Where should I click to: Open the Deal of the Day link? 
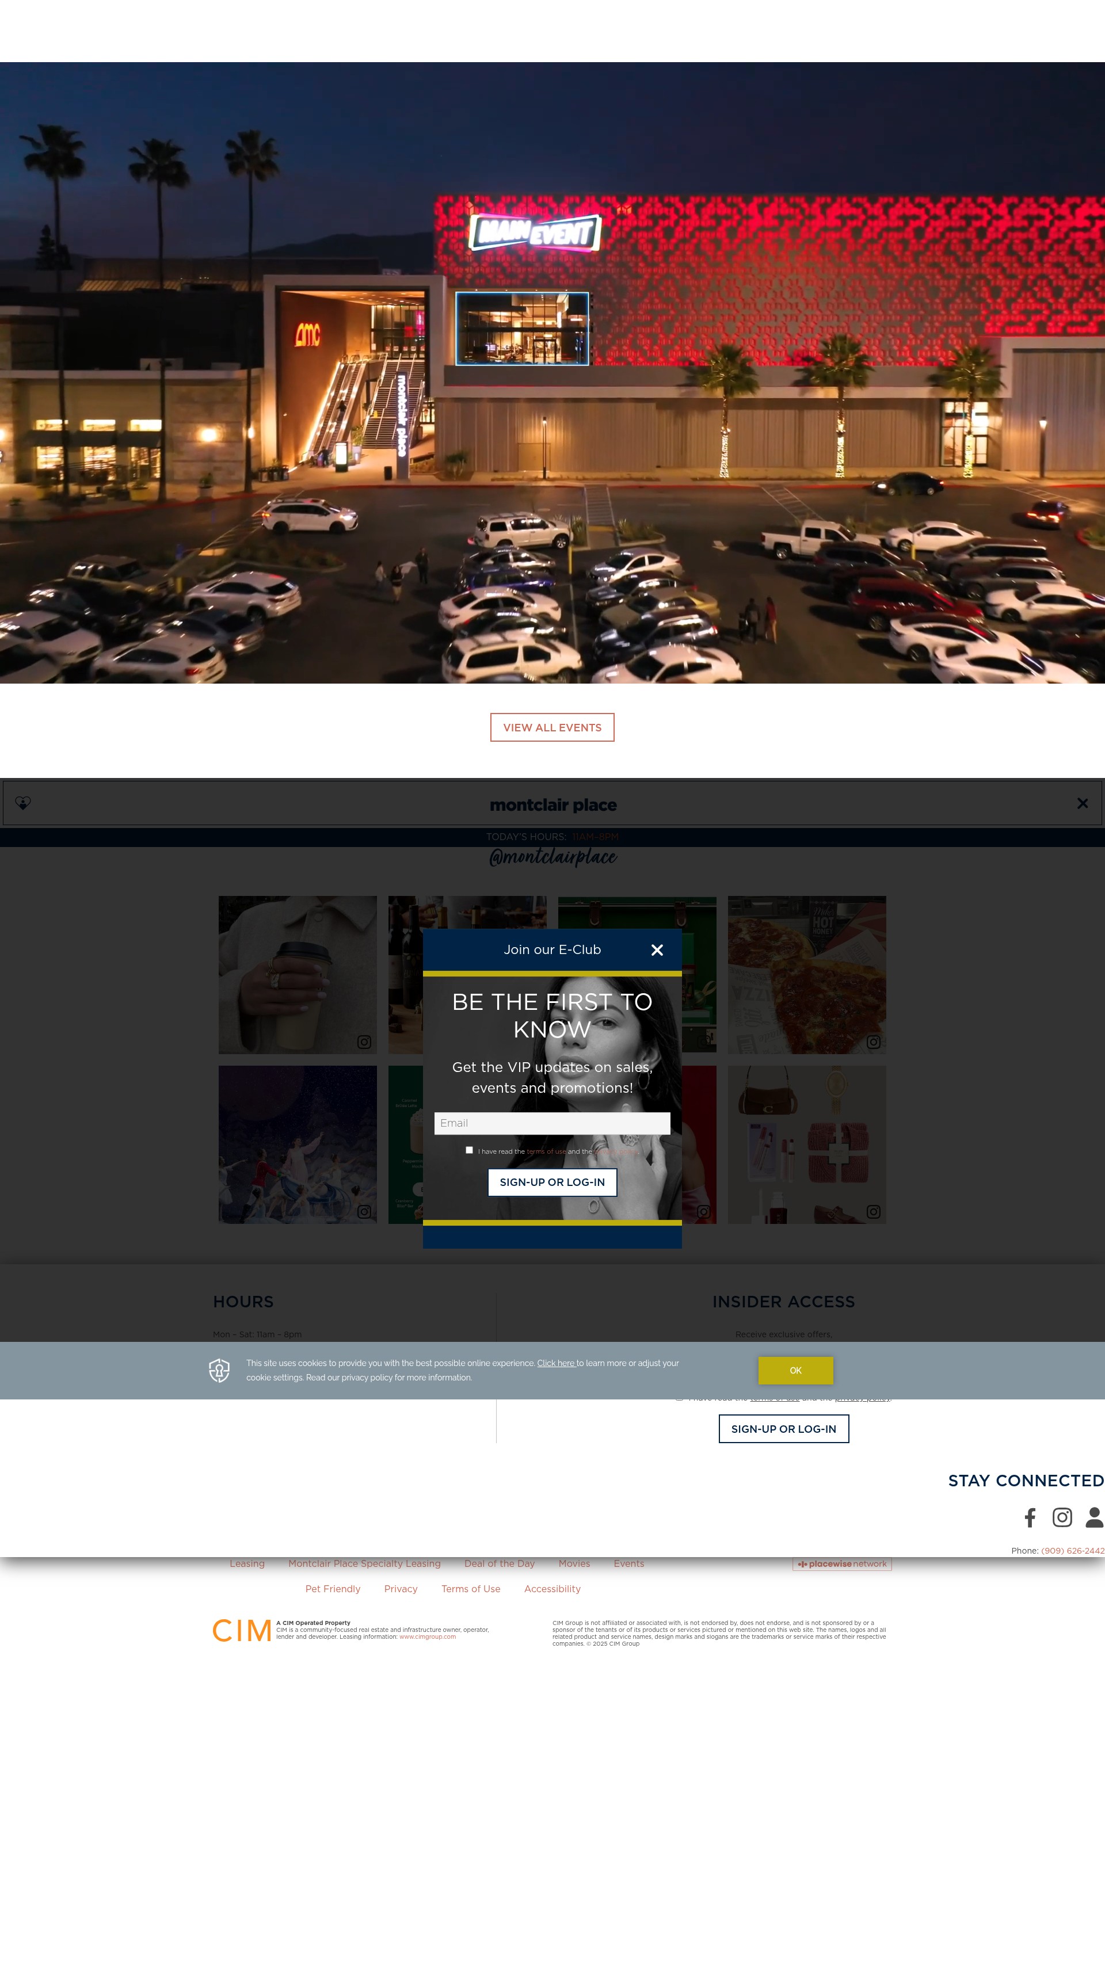tap(500, 1563)
